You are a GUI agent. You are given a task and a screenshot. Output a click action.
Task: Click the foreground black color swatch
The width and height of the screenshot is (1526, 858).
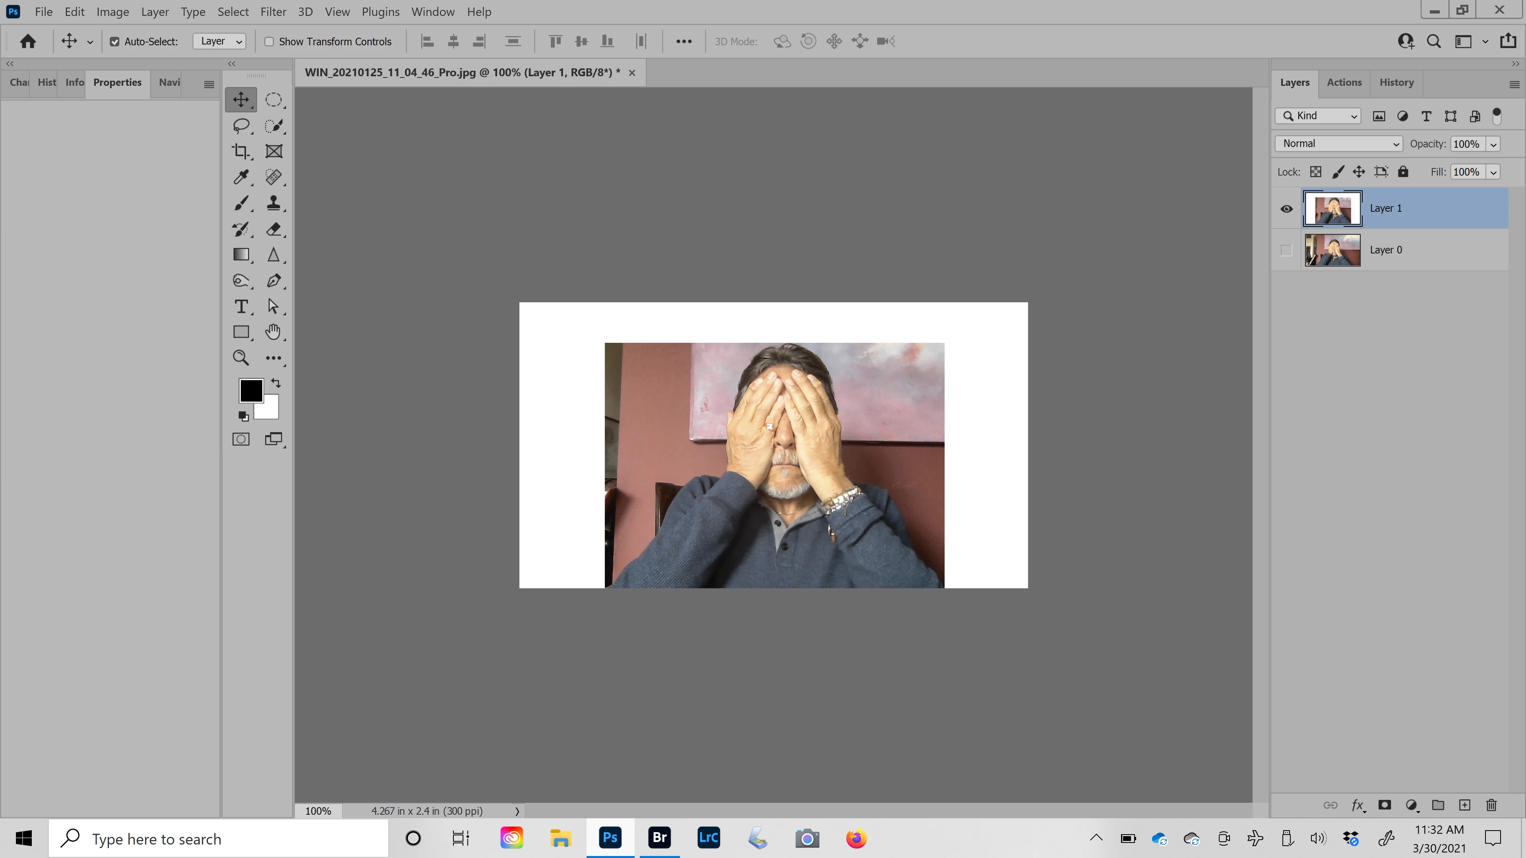251,391
